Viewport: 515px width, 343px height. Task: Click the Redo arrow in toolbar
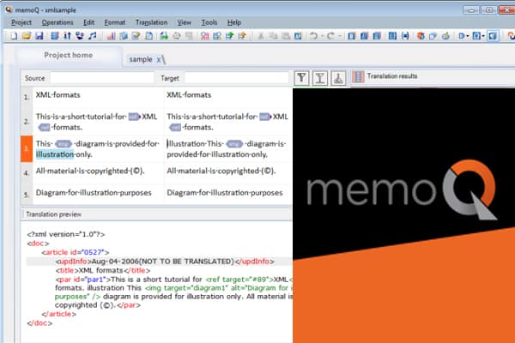331,36
